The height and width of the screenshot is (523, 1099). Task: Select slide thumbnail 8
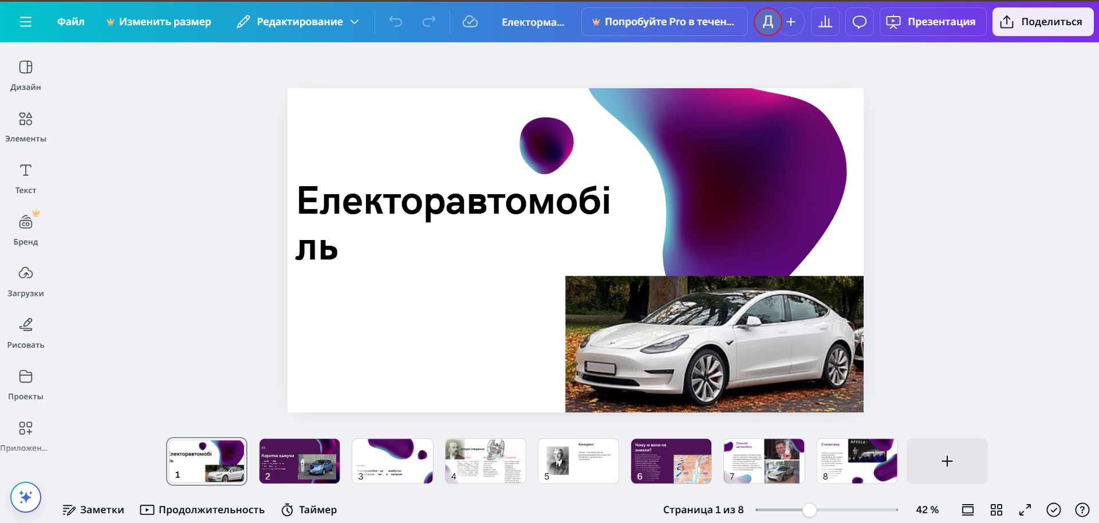pos(857,461)
